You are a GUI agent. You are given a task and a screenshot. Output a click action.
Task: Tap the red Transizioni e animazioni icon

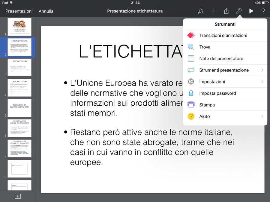[x=191, y=35]
